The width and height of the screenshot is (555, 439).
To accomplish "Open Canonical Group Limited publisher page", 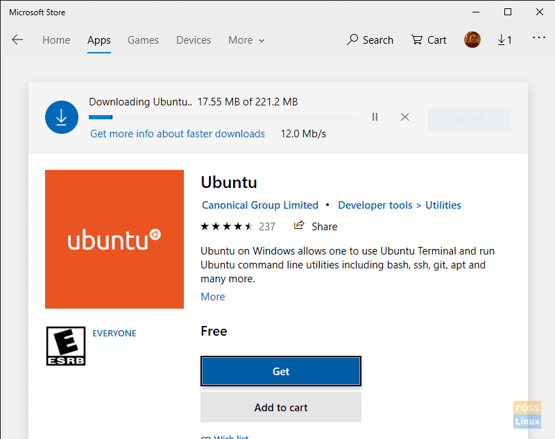I will [259, 205].
